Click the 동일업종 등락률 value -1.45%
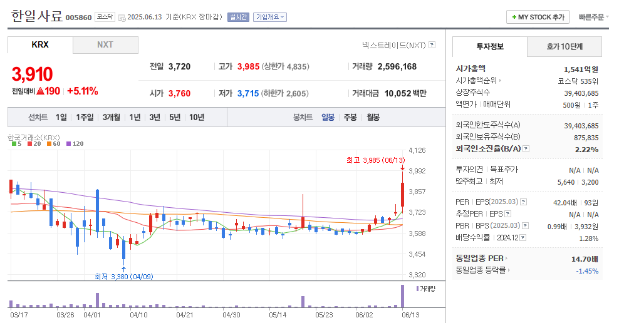Screen dimensions: 624x323 (587, 271)
